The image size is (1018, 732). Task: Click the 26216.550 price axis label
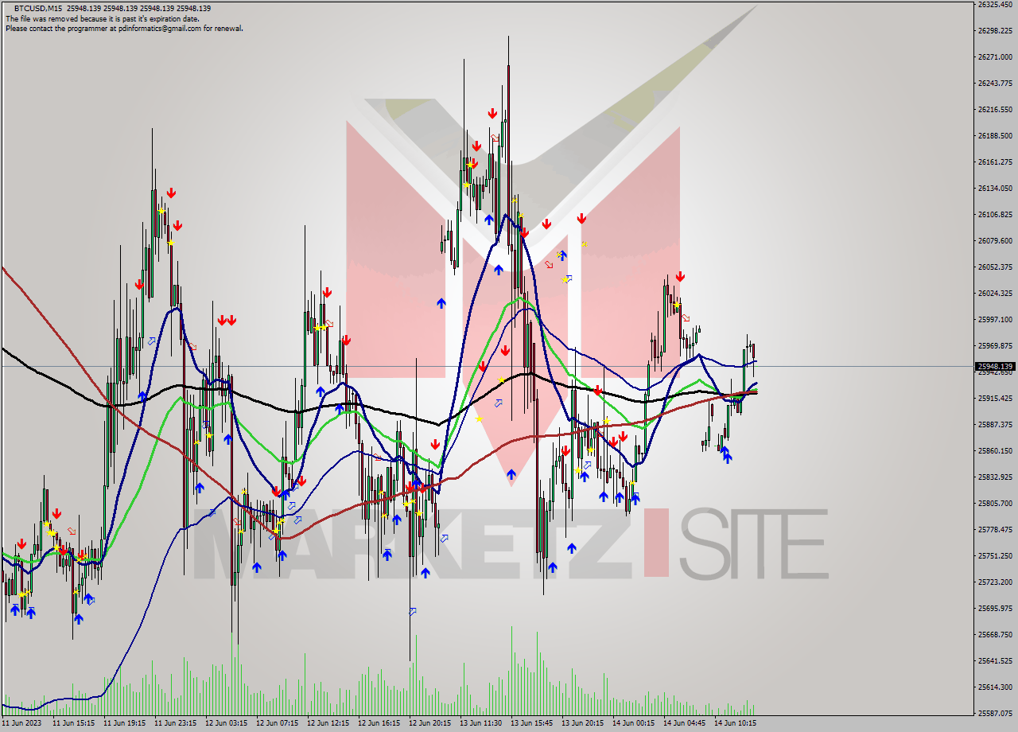[x=996, y=110]
